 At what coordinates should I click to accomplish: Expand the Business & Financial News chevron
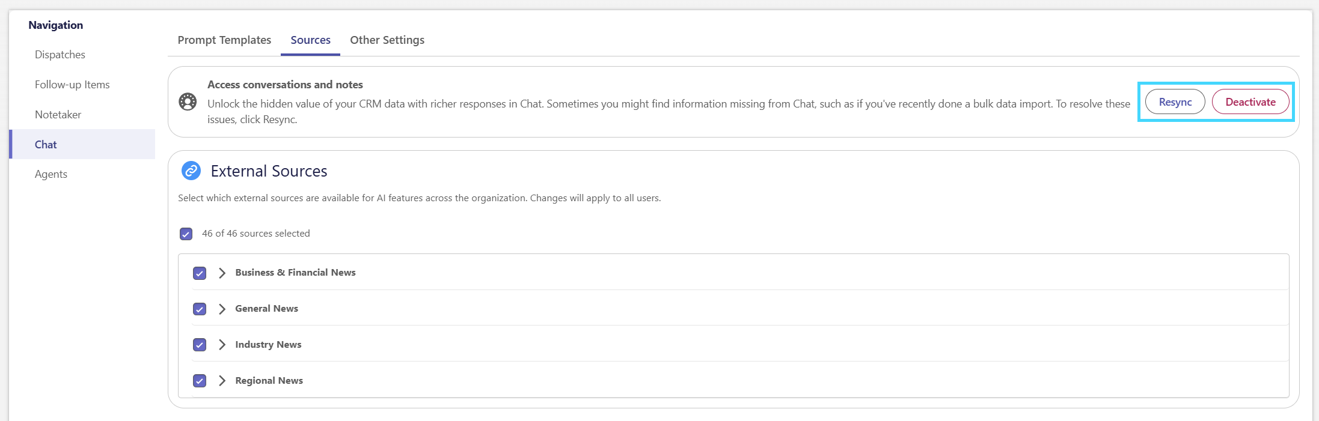(222, 273)
